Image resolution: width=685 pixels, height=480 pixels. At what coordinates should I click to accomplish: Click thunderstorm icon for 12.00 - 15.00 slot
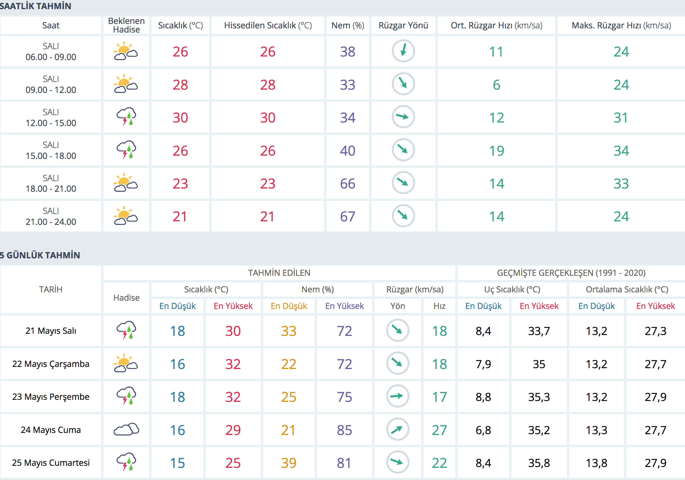pyautogui.click(x=126, y=117)
